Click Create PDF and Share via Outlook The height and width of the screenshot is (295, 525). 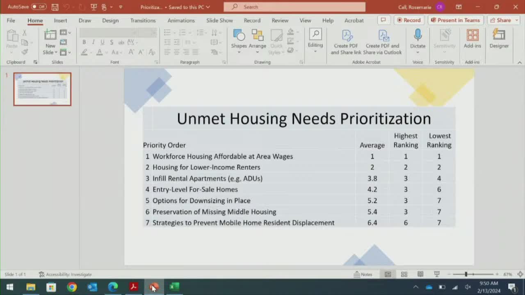click(382, 41)
